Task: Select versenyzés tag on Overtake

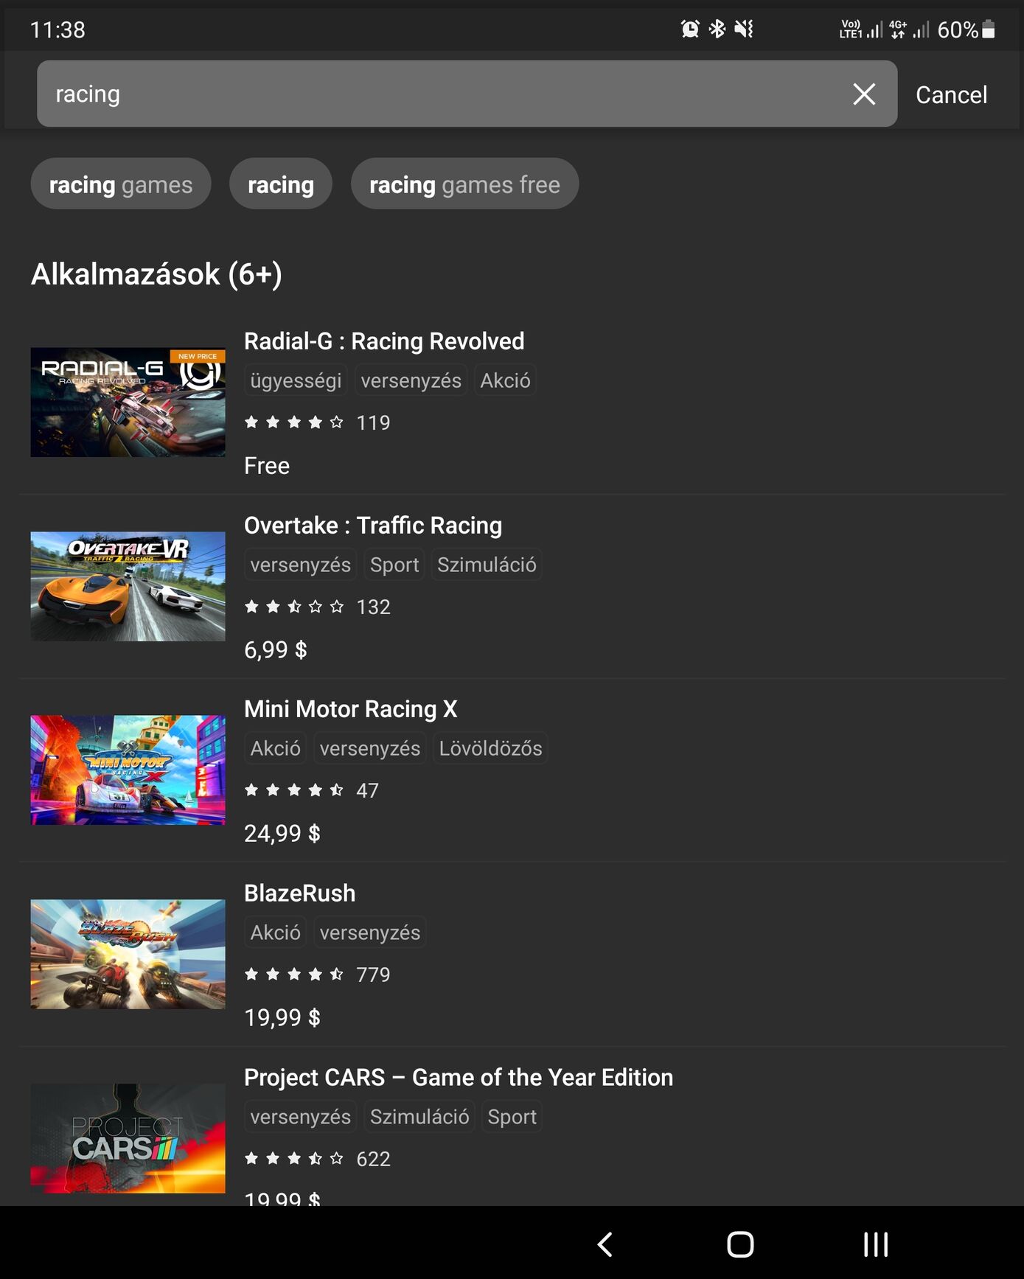Action: [x=300, y=565]
